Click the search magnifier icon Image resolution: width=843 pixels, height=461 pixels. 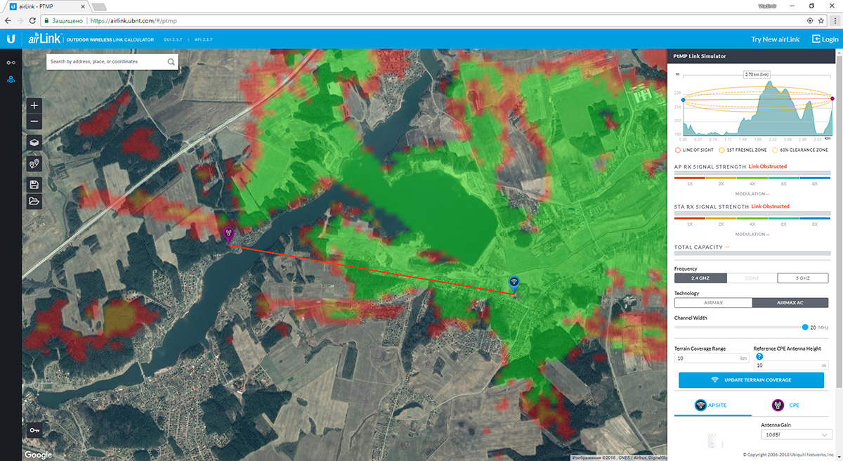coord(171,62)
